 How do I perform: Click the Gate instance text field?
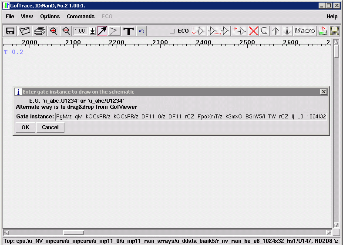click(x=191, y=117)
